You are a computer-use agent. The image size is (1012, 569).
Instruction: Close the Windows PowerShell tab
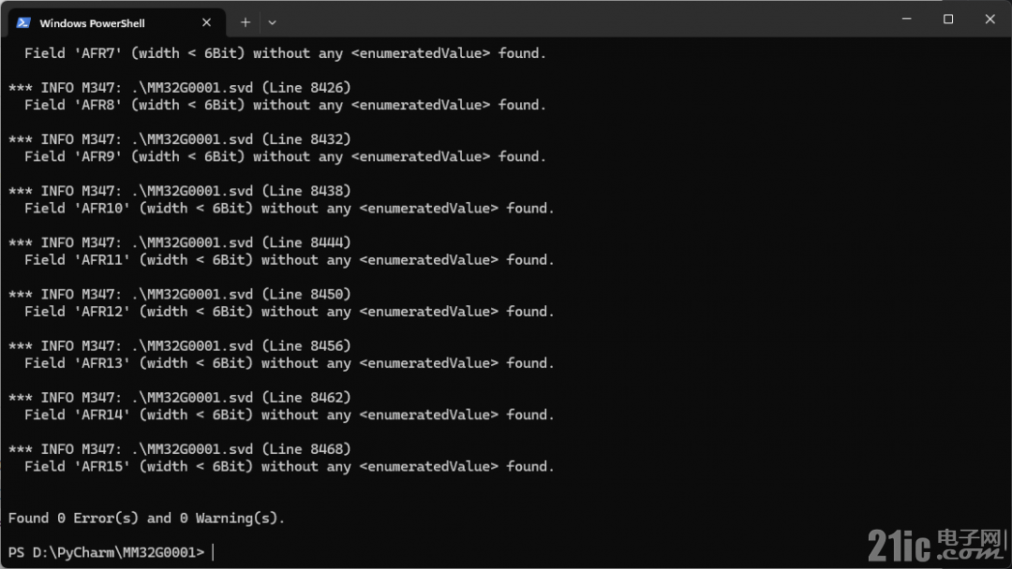[x=206, y=22]
